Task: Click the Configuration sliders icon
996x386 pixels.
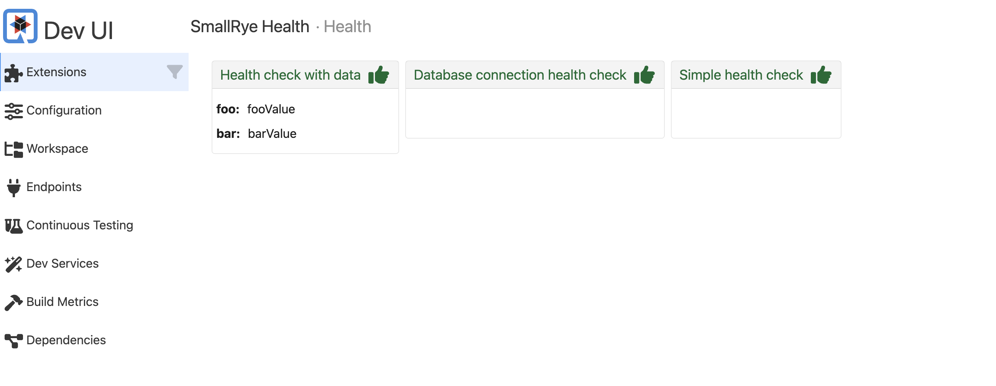Action: [x=13, y=111]
